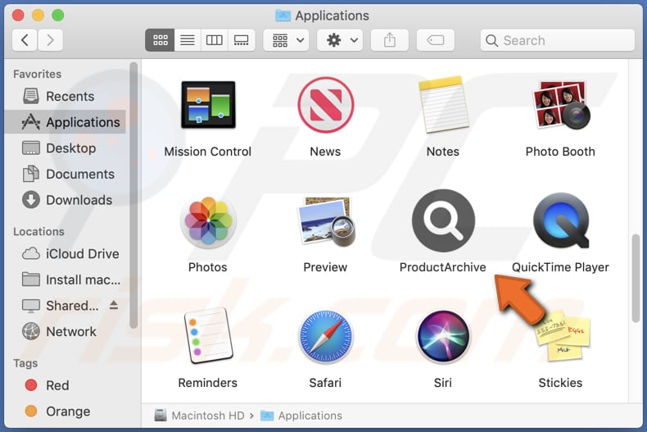Viewport: 647px width, 432px height.
Task: Switch to gallery view
Action: 242,40
